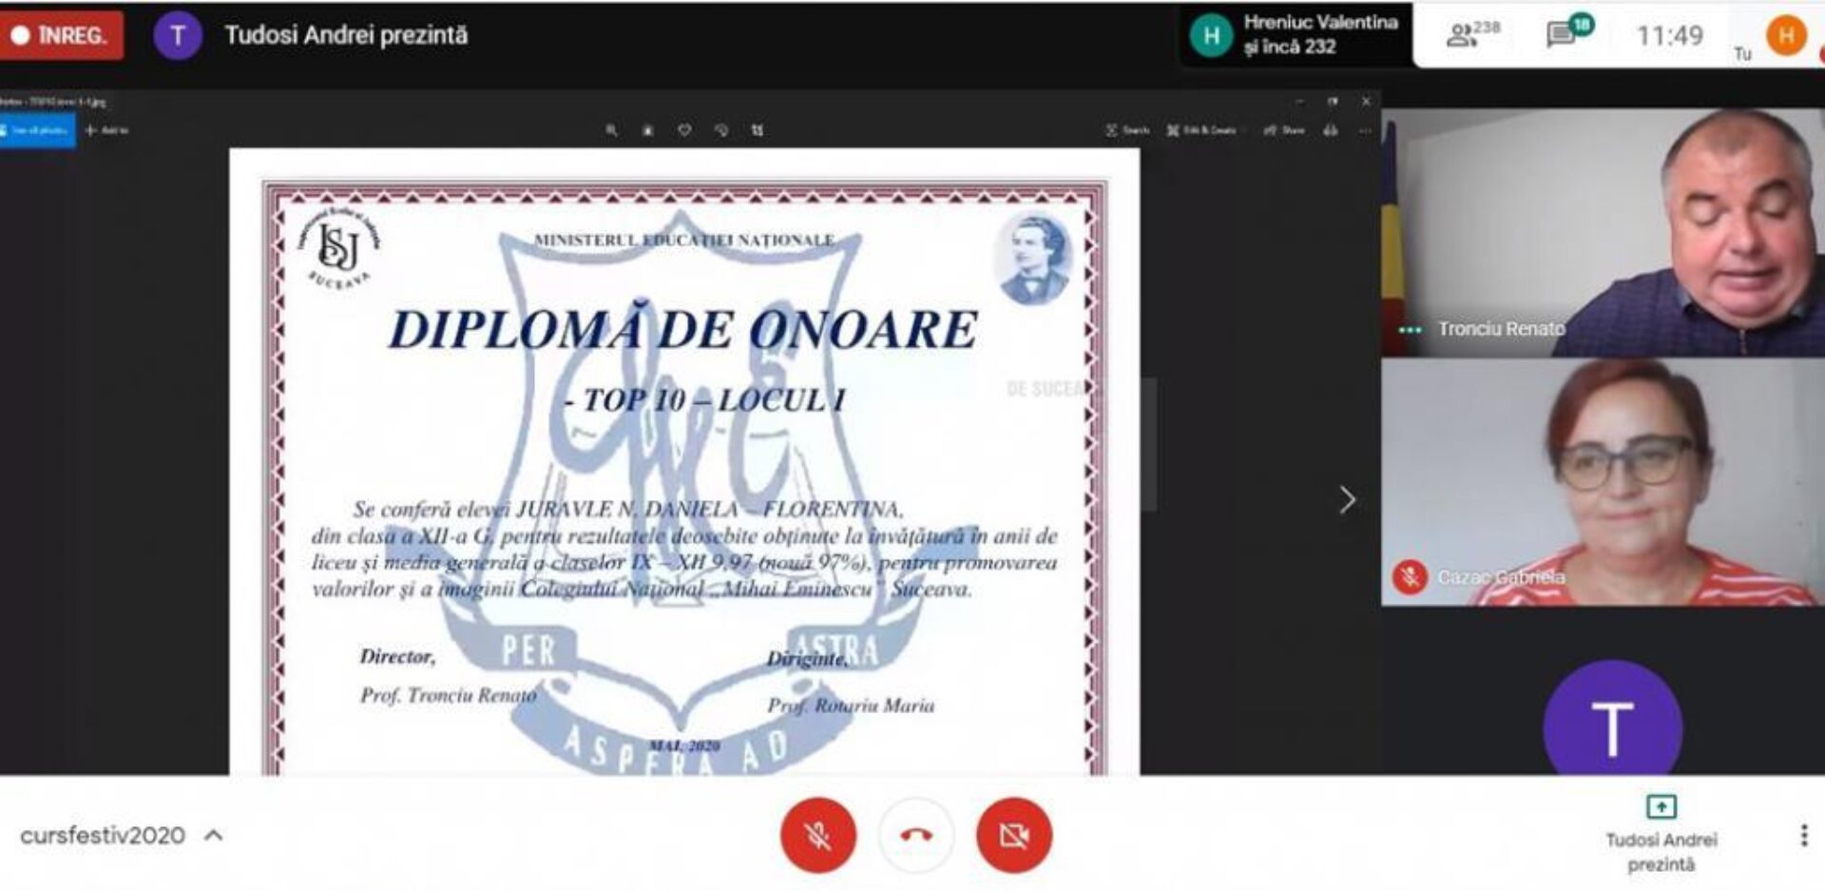The height and width of the screenshot is (891, 1825).
Task: Expand the cursfestiv2020 meeting details
Action: [122, 836]
